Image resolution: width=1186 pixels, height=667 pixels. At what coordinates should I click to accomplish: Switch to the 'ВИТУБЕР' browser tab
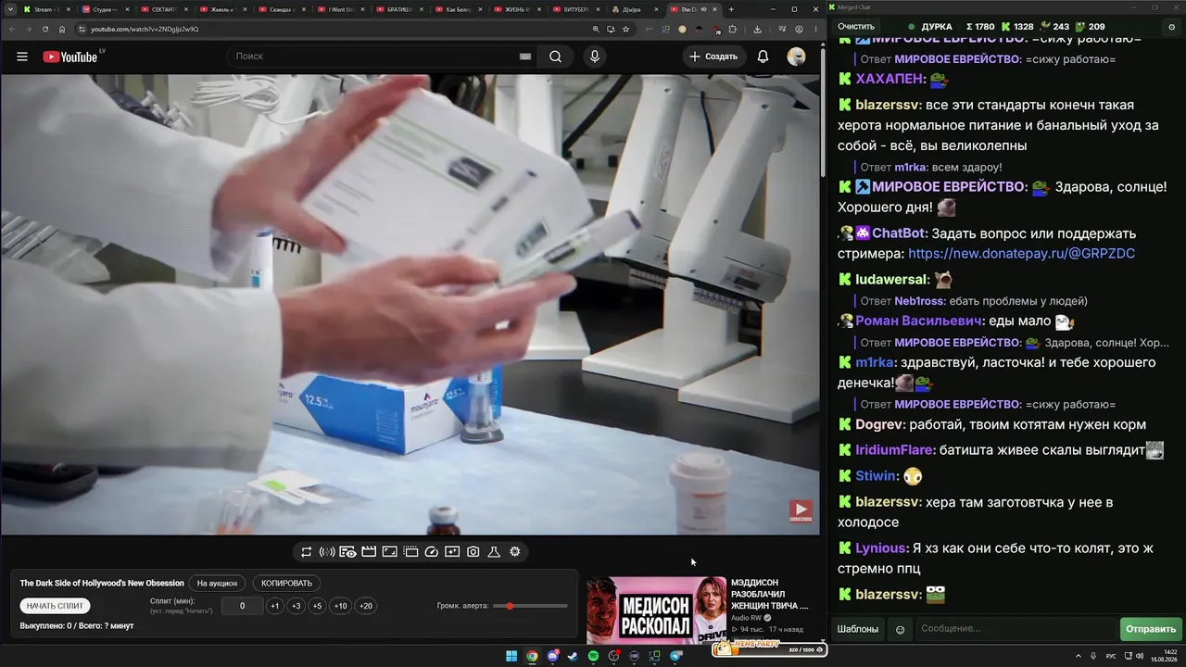(575, 9)
